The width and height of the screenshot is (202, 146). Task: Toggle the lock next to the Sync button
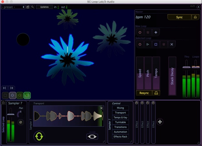coord(195,17)
